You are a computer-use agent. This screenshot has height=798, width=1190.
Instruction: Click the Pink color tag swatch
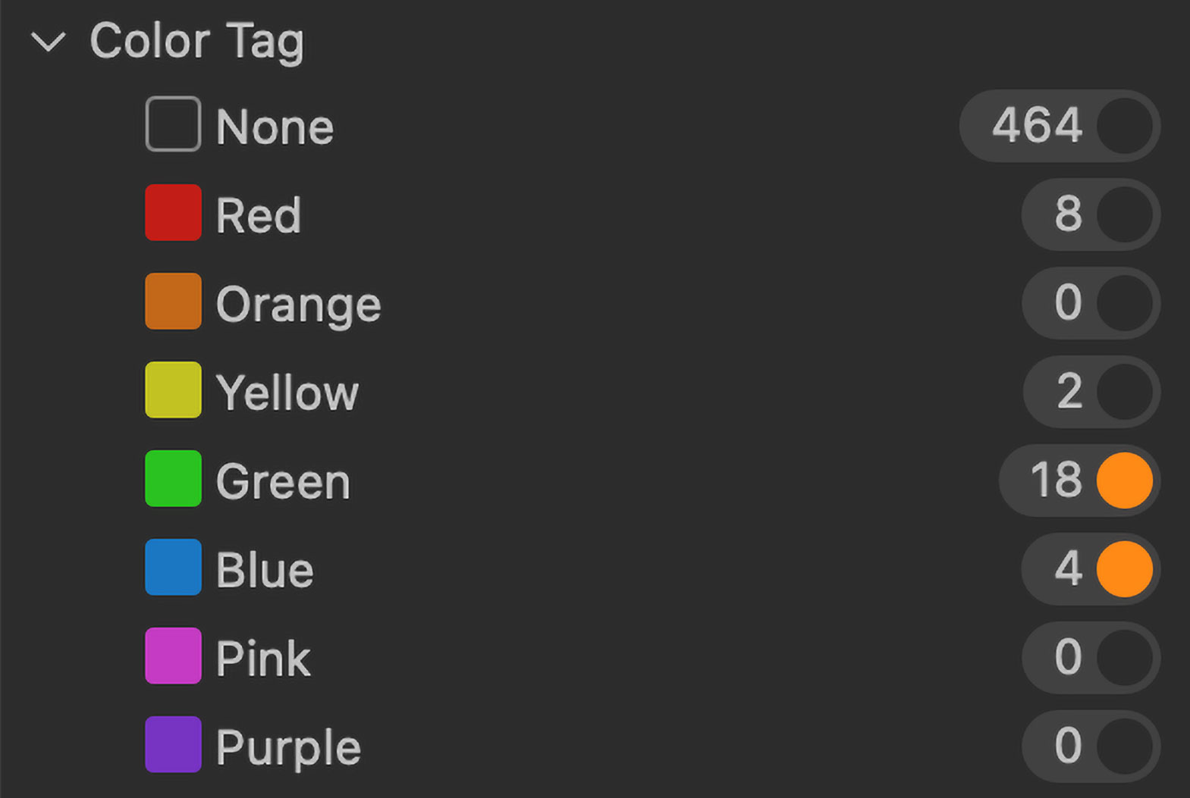pos(173,656)
